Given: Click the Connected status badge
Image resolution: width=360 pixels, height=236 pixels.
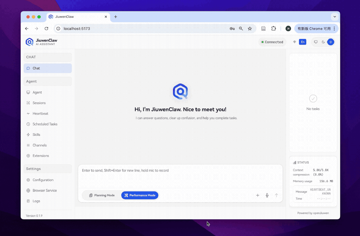Looking at the screenshot, I should click(272, 42).
